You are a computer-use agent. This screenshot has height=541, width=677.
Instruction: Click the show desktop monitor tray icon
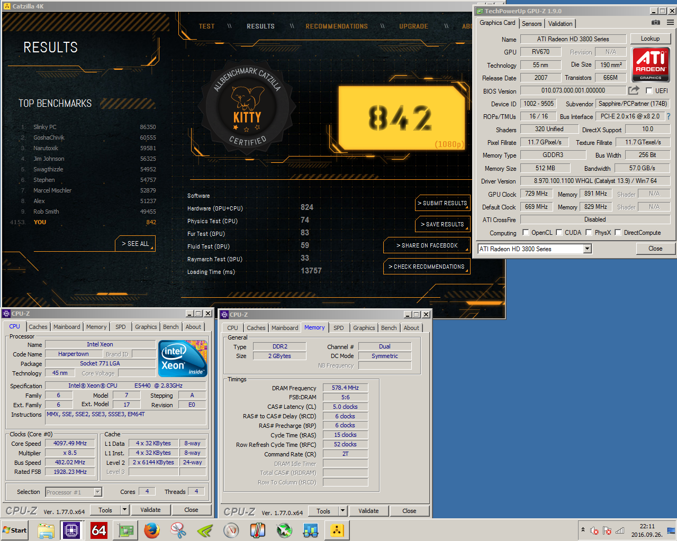tap(671, 531)
